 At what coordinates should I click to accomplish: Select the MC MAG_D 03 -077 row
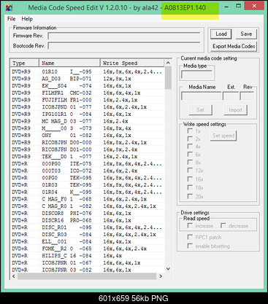click(88, 121)
